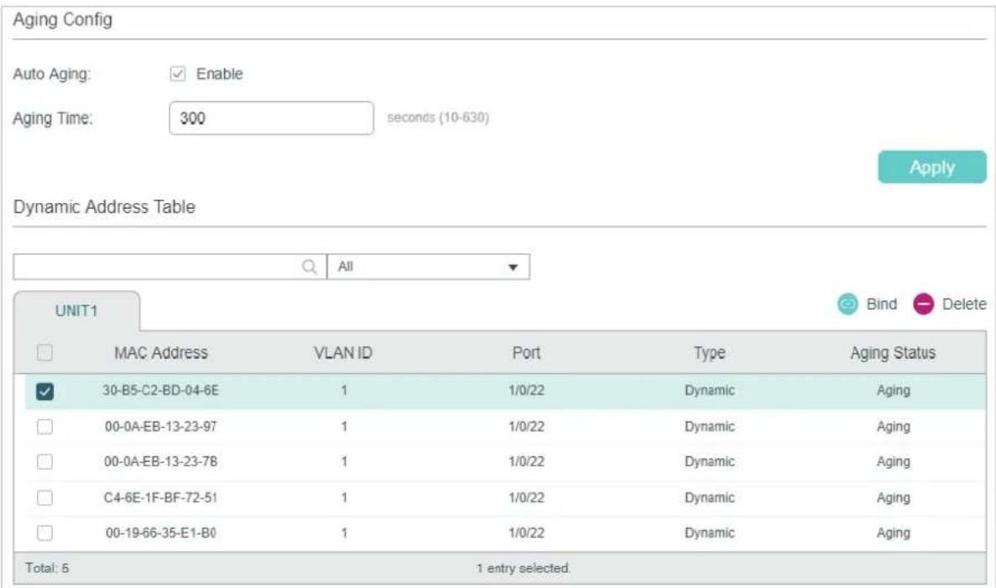Click Aging status in the C4-6E-1F-BF-72-51 row
The height and width of the screenshot is (588, 996).
893,498
